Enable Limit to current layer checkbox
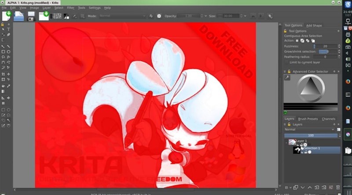Viewport: 352px width, 195px height. tap(287, 62)
